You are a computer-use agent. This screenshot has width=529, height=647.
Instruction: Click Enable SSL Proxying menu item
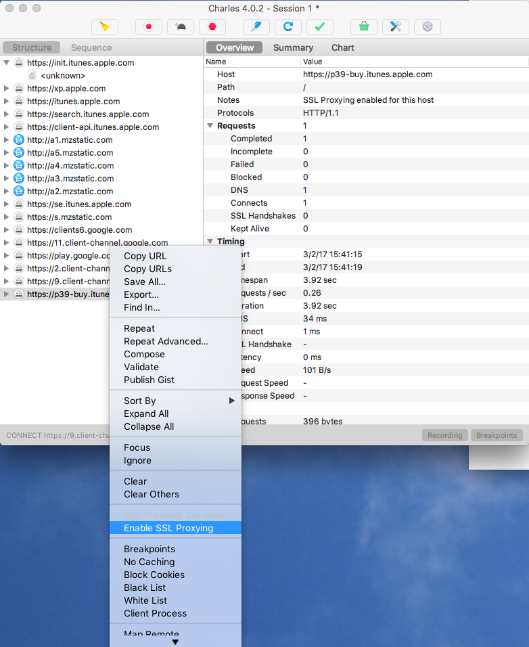pyautogui.click(x=175, y=528)
